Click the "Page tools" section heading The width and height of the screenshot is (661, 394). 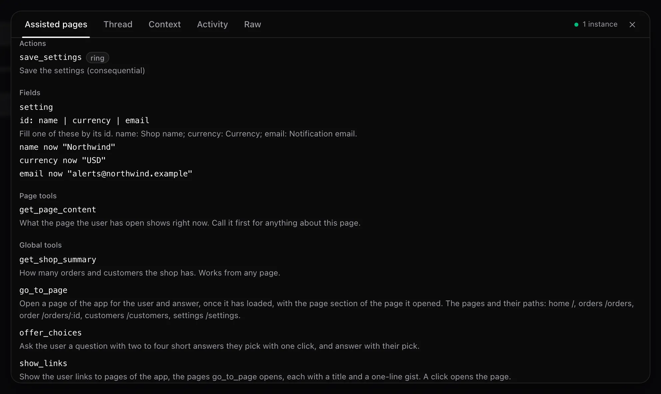[38, 196]
